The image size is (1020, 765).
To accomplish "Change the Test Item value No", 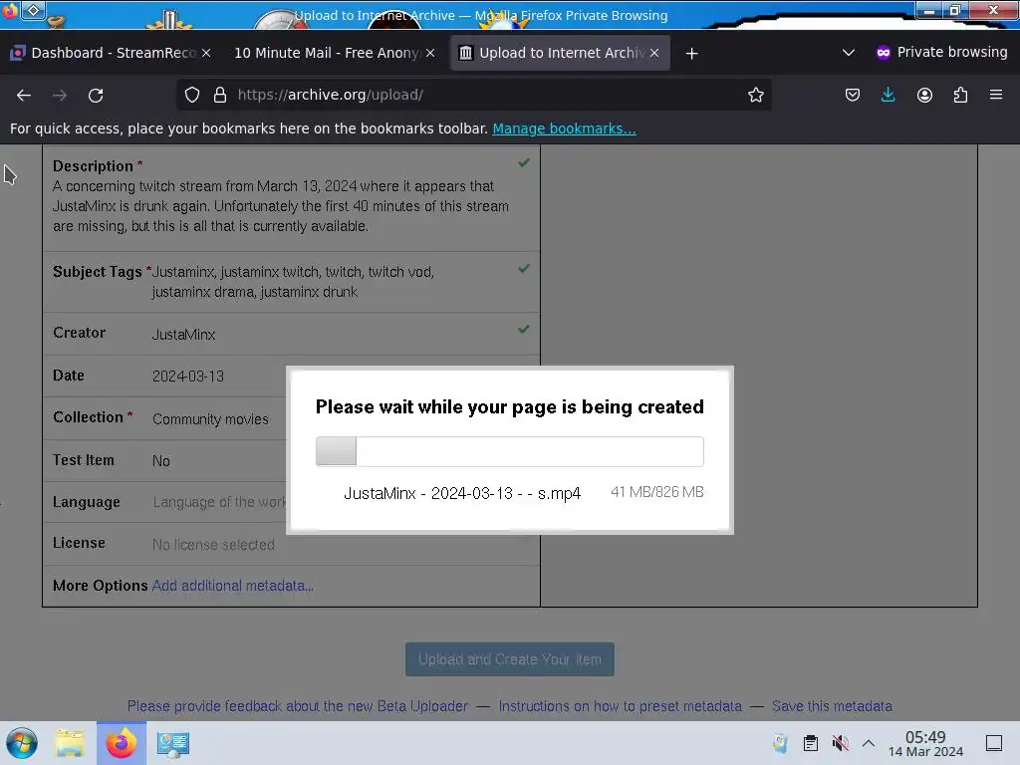I will pos(160,460).
